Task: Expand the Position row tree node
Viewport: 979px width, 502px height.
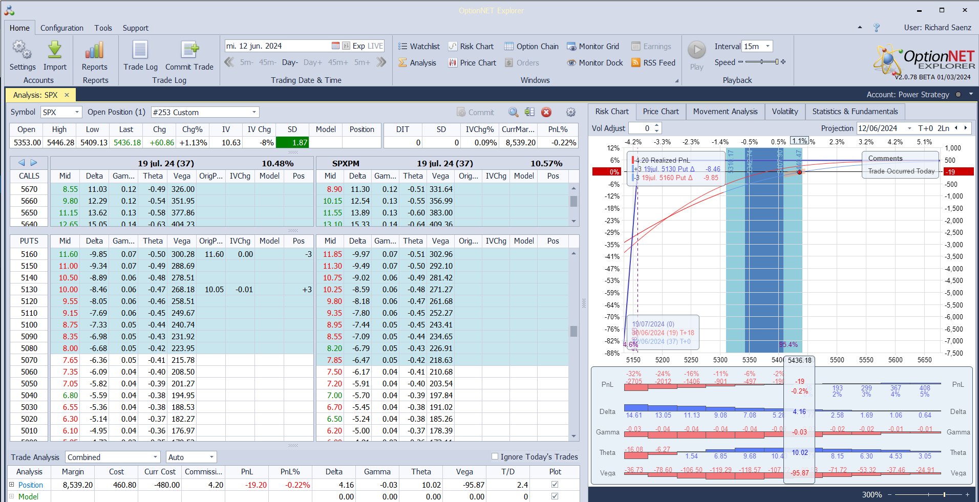Action: pyautogui.click(x=12, y=484)
